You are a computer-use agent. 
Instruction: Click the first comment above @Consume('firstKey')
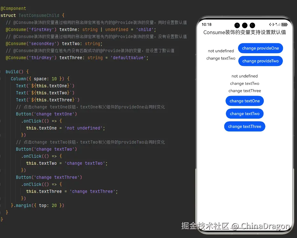tap(96, 22)
